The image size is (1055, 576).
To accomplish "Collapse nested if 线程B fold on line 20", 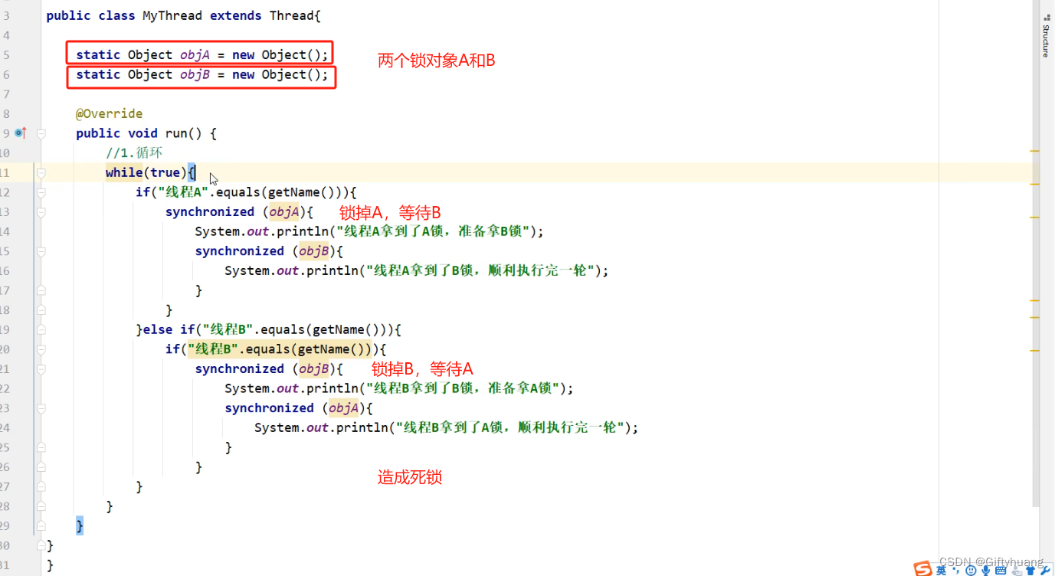I will coord(41,349).
